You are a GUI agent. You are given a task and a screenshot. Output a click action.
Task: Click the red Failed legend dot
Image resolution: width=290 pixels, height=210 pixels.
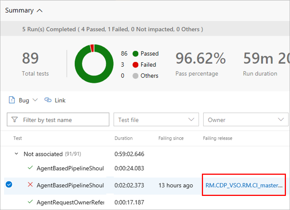(135, 65)
